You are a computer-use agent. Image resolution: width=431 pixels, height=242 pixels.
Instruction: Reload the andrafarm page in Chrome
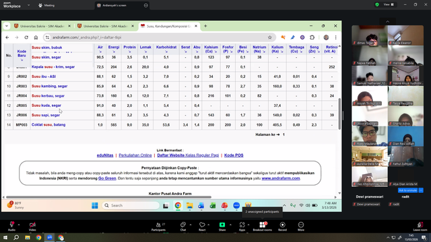[x=26, y=38]
